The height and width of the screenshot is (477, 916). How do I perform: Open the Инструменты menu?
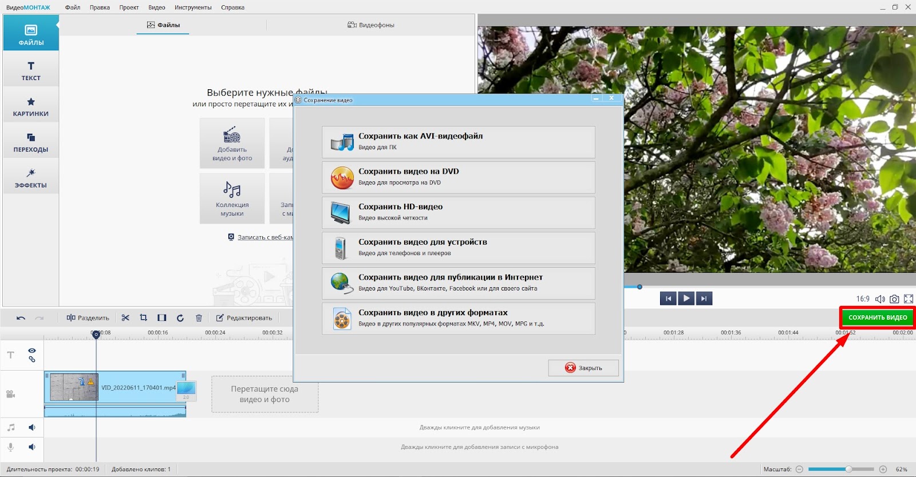[193, 7]
